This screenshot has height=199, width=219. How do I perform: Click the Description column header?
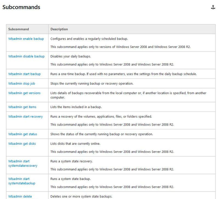coord(59,29)
